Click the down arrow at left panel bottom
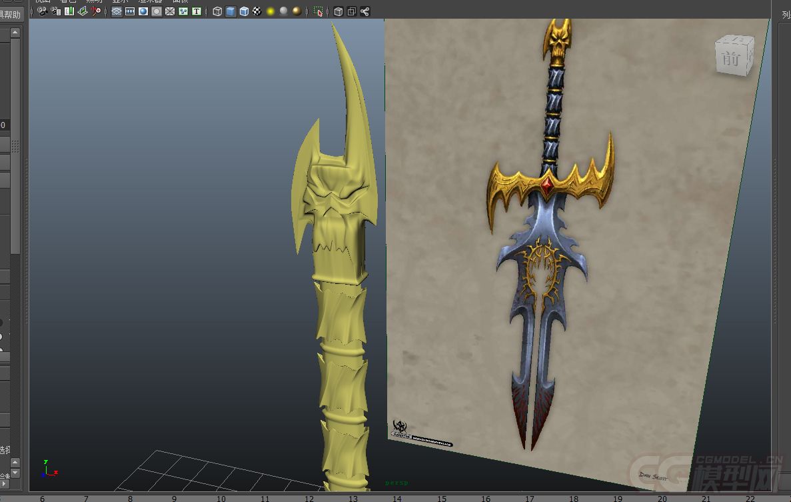 (x=15, y=473)
